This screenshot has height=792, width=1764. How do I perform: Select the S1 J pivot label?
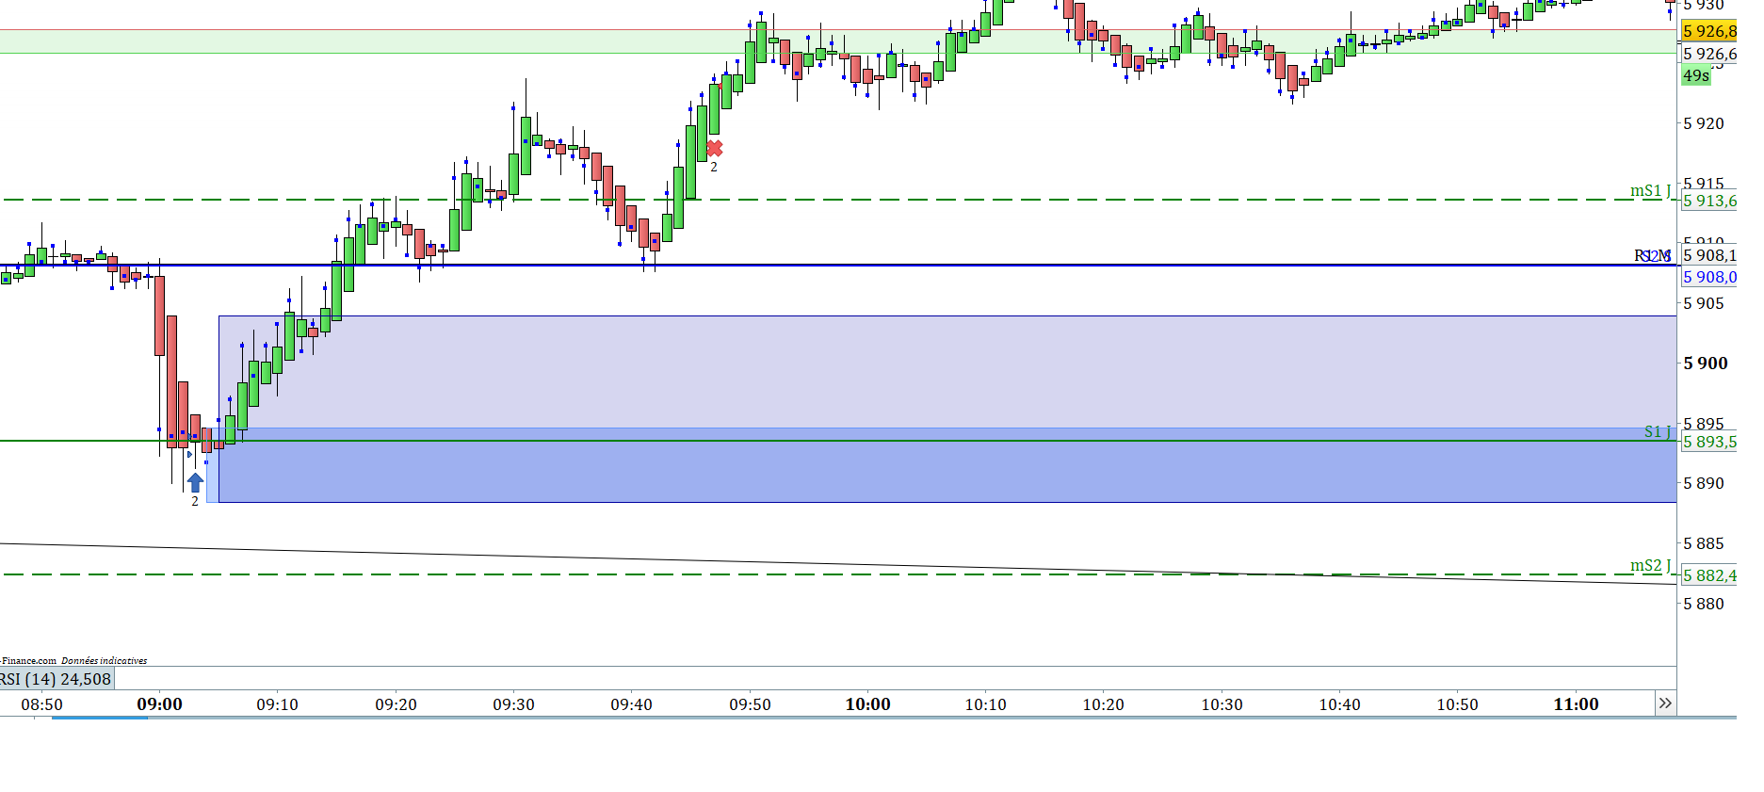[1658, 431]
